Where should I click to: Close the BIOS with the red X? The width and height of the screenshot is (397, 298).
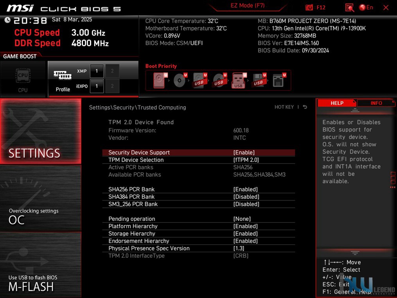tap(386, 7)
